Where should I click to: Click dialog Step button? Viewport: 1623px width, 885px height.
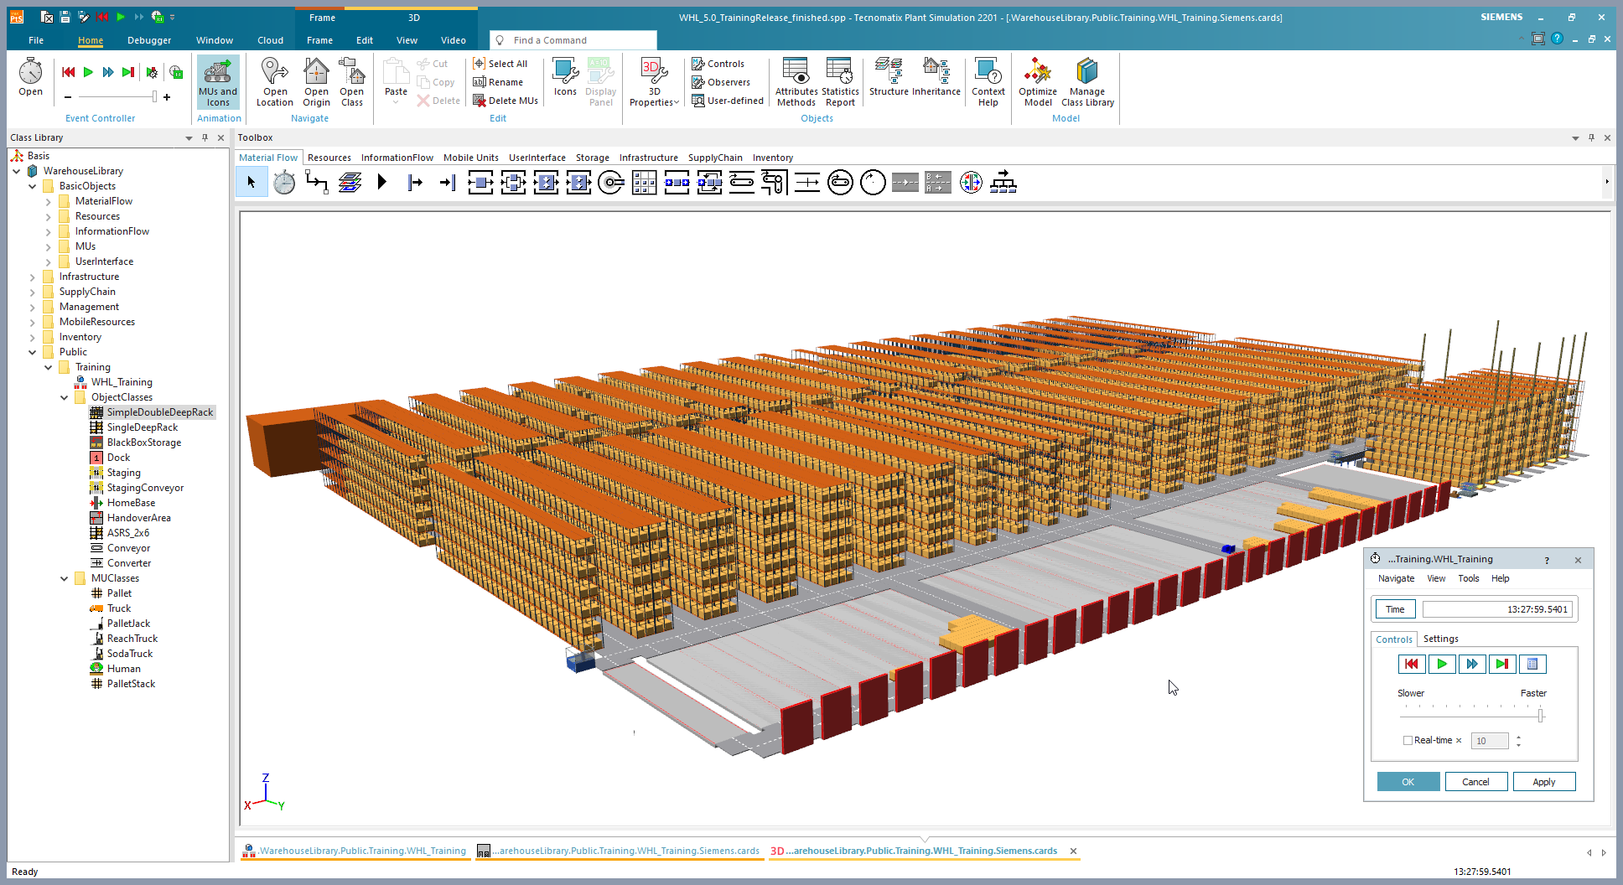point(1502,664)
